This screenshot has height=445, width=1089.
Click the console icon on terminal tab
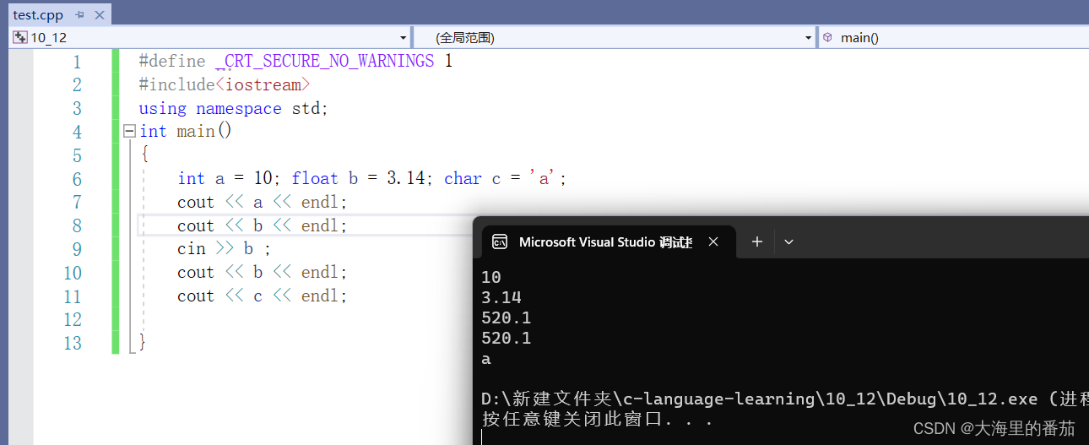[500, 241]
